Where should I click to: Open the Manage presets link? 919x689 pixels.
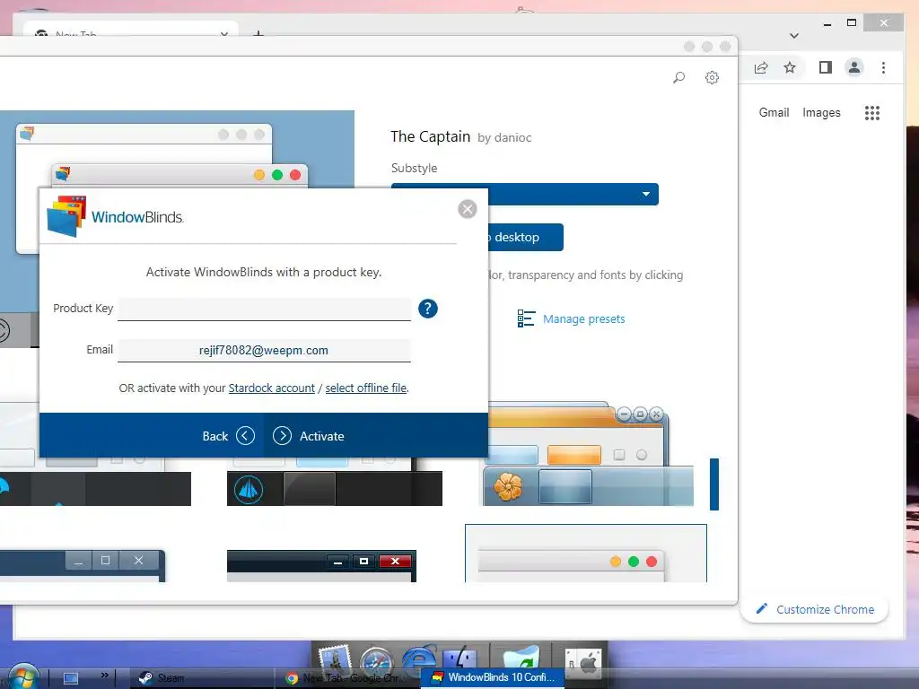(583, 318)
